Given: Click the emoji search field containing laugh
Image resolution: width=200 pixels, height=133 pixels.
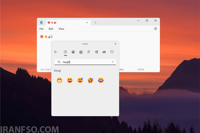Looking at the screenshot, I should point(85,62).
